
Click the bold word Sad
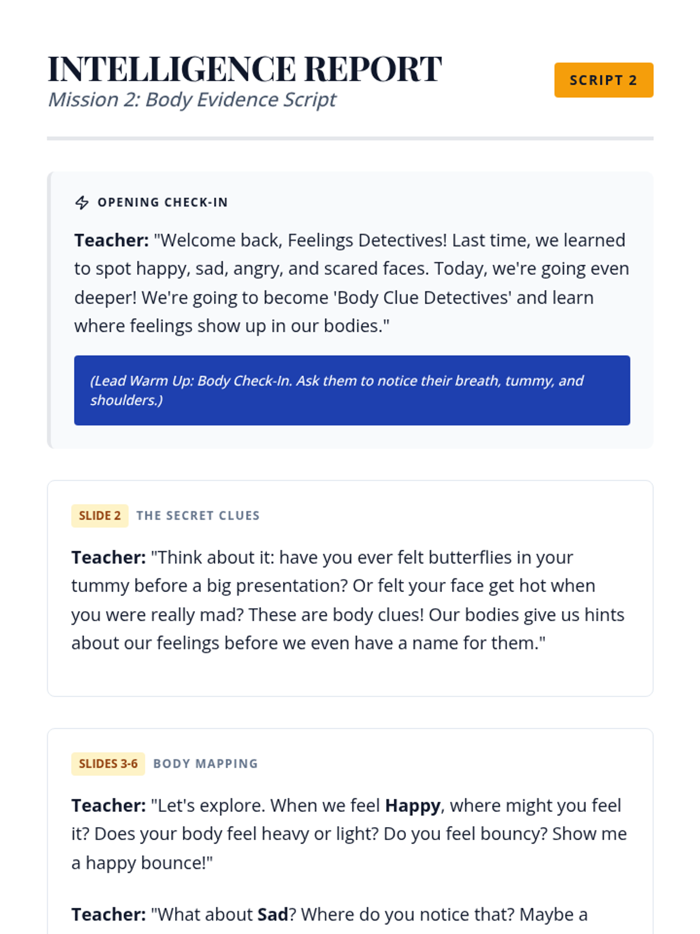272,914
